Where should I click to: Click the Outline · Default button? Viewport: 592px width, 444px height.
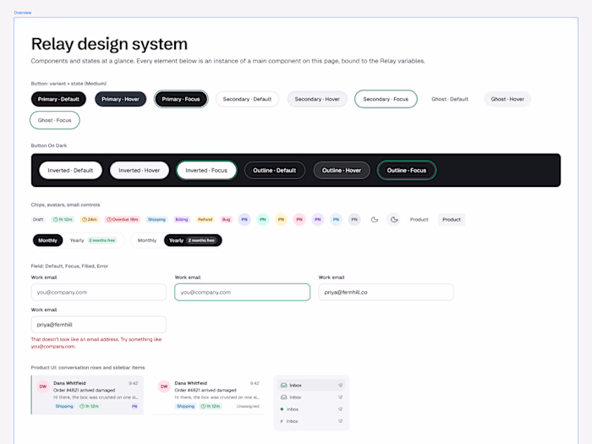click(x=275, y=170)
